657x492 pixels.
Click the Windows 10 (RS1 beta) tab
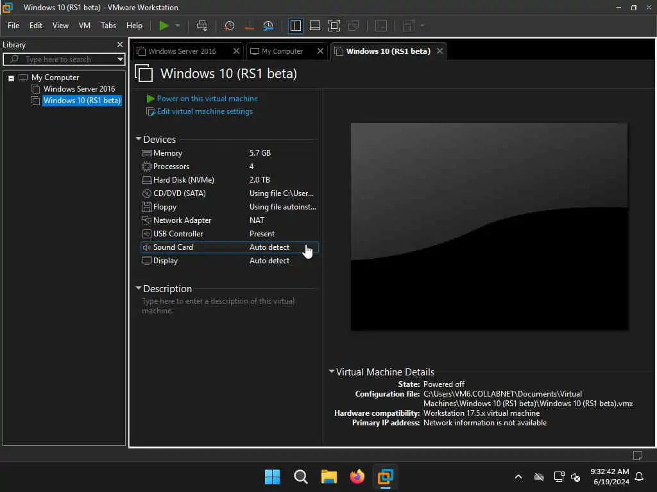coord(388,51)
